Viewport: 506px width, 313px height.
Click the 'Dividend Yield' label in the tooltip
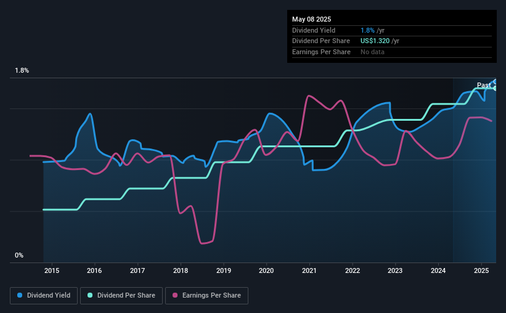point(314,30)
